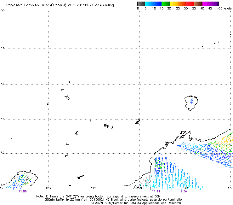Click the magenta 40-45 knots color band
This screenshot has width=233, height=205.
coord(207,4)
